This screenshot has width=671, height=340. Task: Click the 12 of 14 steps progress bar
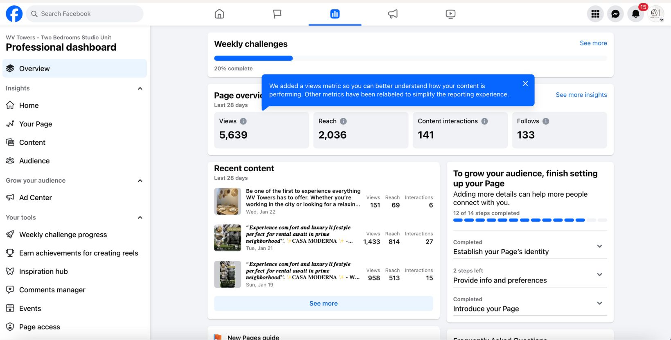(530, 220)
